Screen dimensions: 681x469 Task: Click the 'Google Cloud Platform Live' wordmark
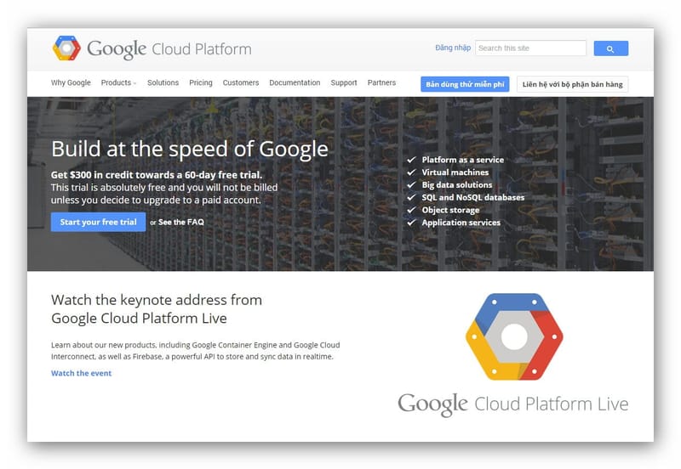pyautogui.click(x=513, y=404)
